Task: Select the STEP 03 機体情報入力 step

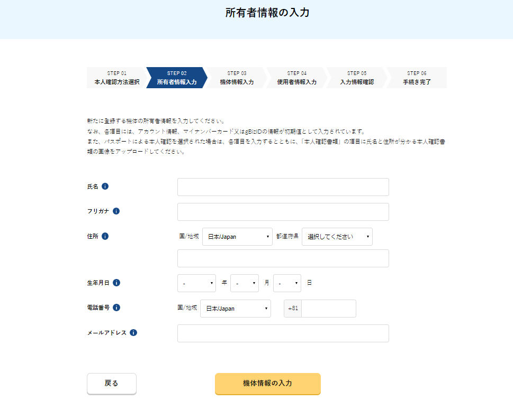Action: tap(237, 78)
